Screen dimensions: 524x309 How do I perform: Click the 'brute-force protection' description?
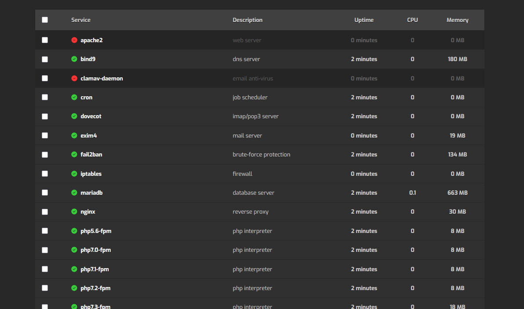(x=261, y=155)
